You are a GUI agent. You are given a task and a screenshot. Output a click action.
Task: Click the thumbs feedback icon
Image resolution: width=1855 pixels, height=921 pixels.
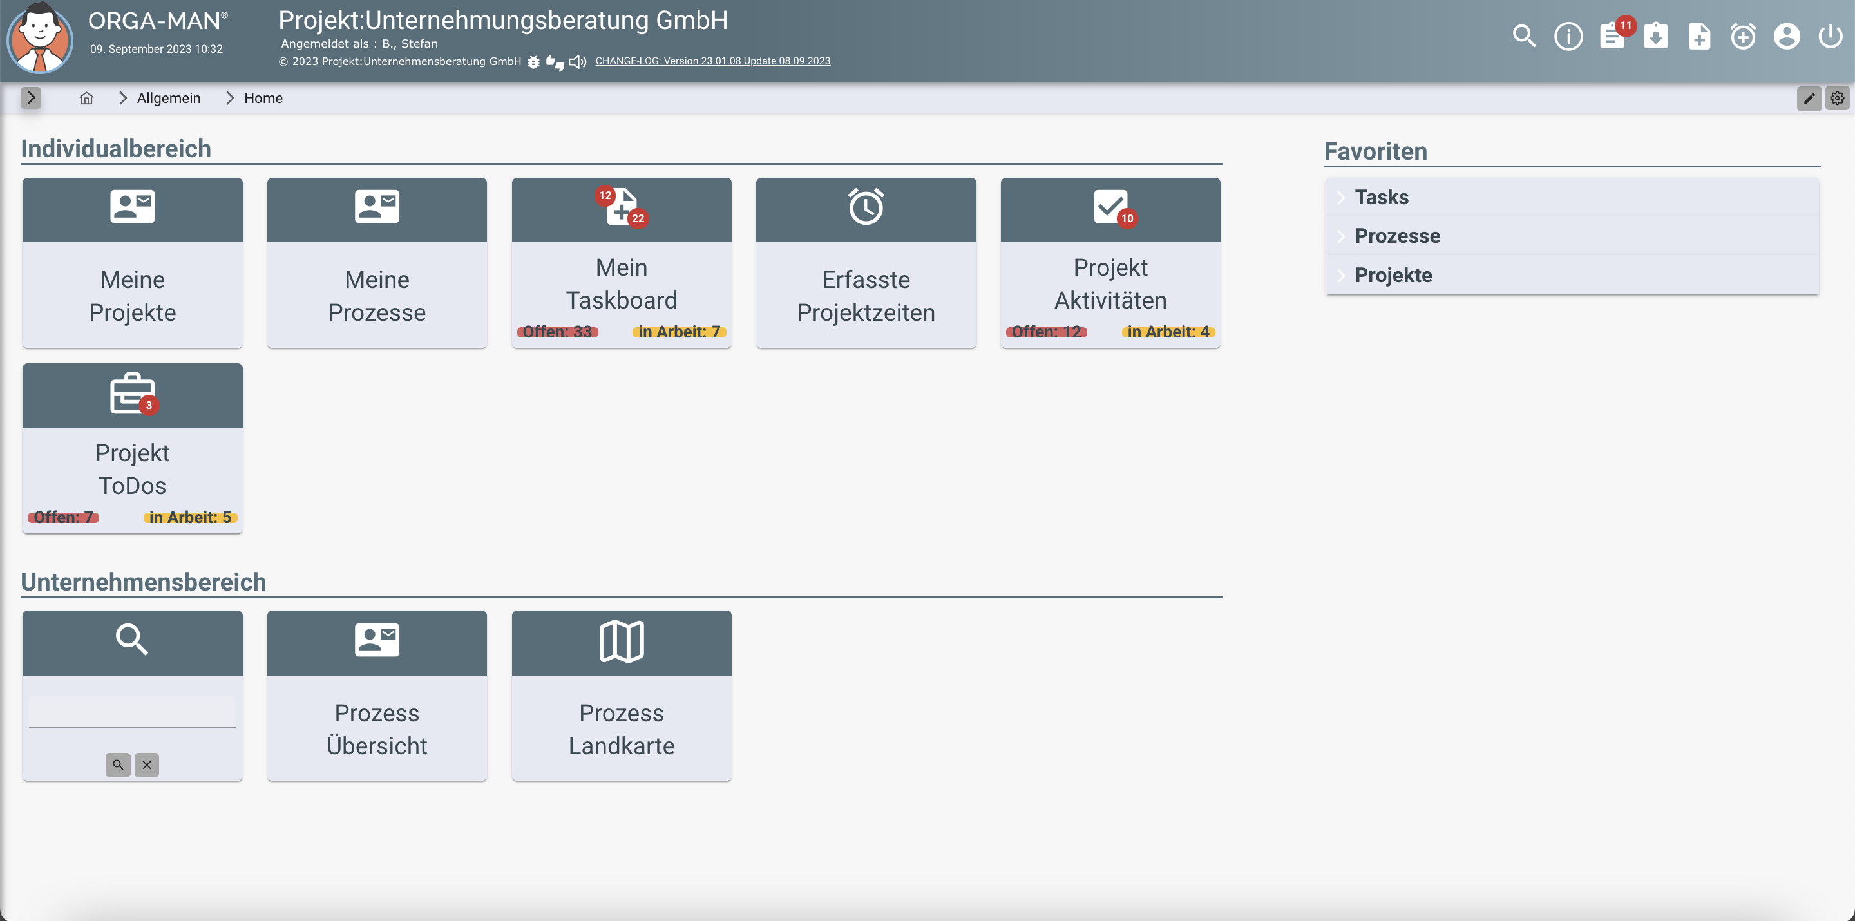[555, 62]
